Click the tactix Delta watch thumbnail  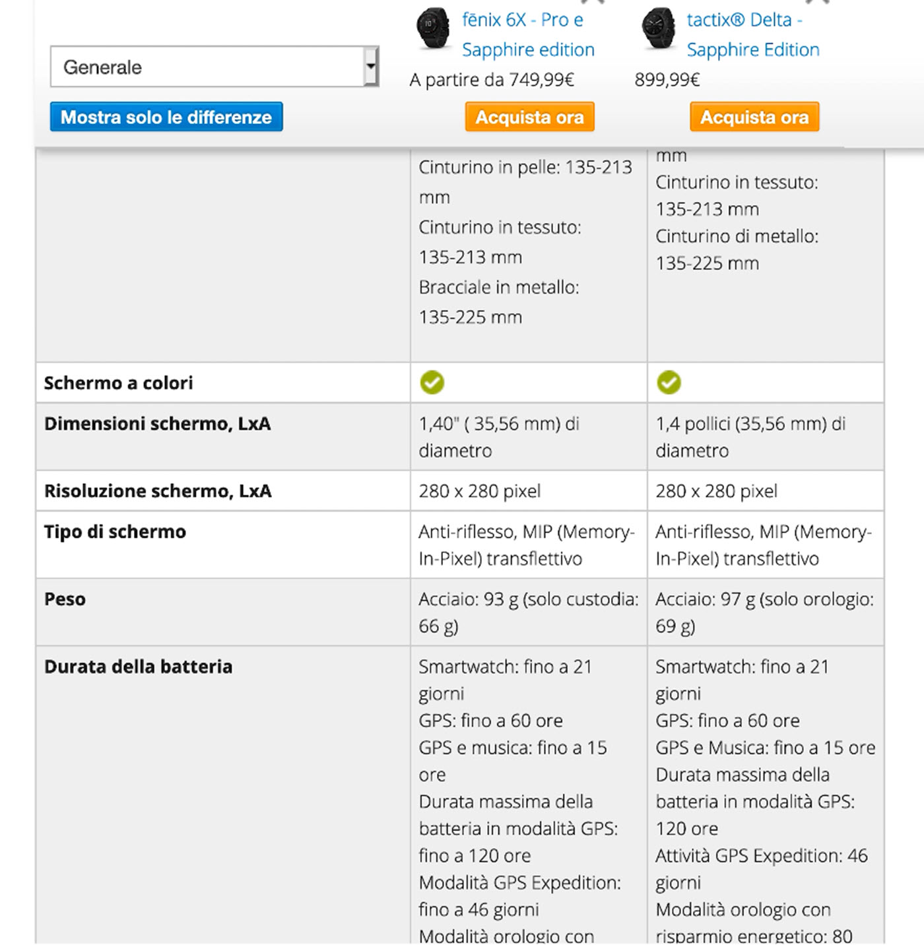pos(658,28)
